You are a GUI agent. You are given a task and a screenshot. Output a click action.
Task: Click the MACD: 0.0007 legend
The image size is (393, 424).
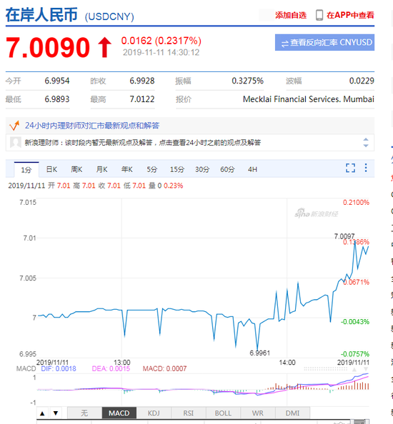point(164,368)
